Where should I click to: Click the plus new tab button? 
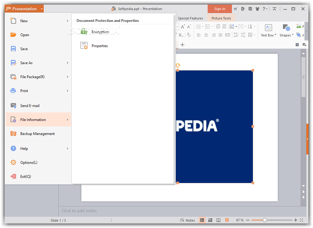182,45
